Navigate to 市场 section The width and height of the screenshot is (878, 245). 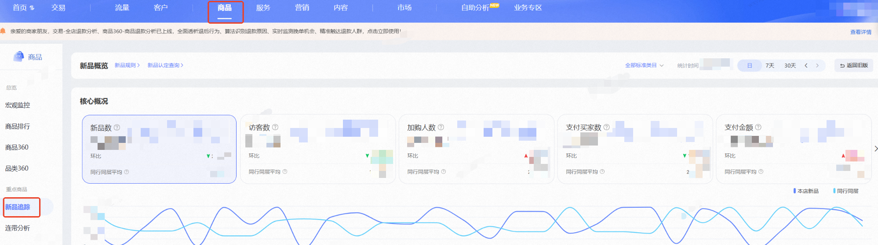404,8
